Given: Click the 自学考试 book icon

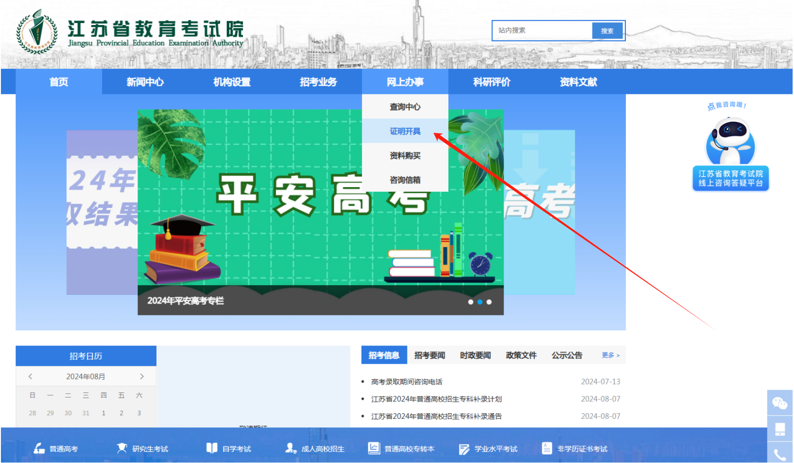Looking at the screenshot, I should 212,448.
